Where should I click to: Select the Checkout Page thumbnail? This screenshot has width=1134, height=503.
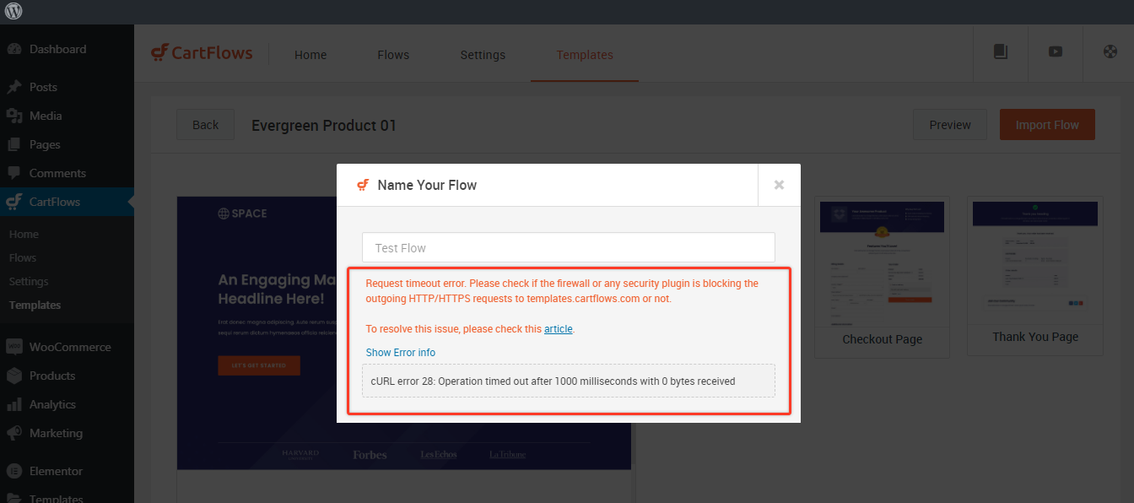click(x=882, y=263)
